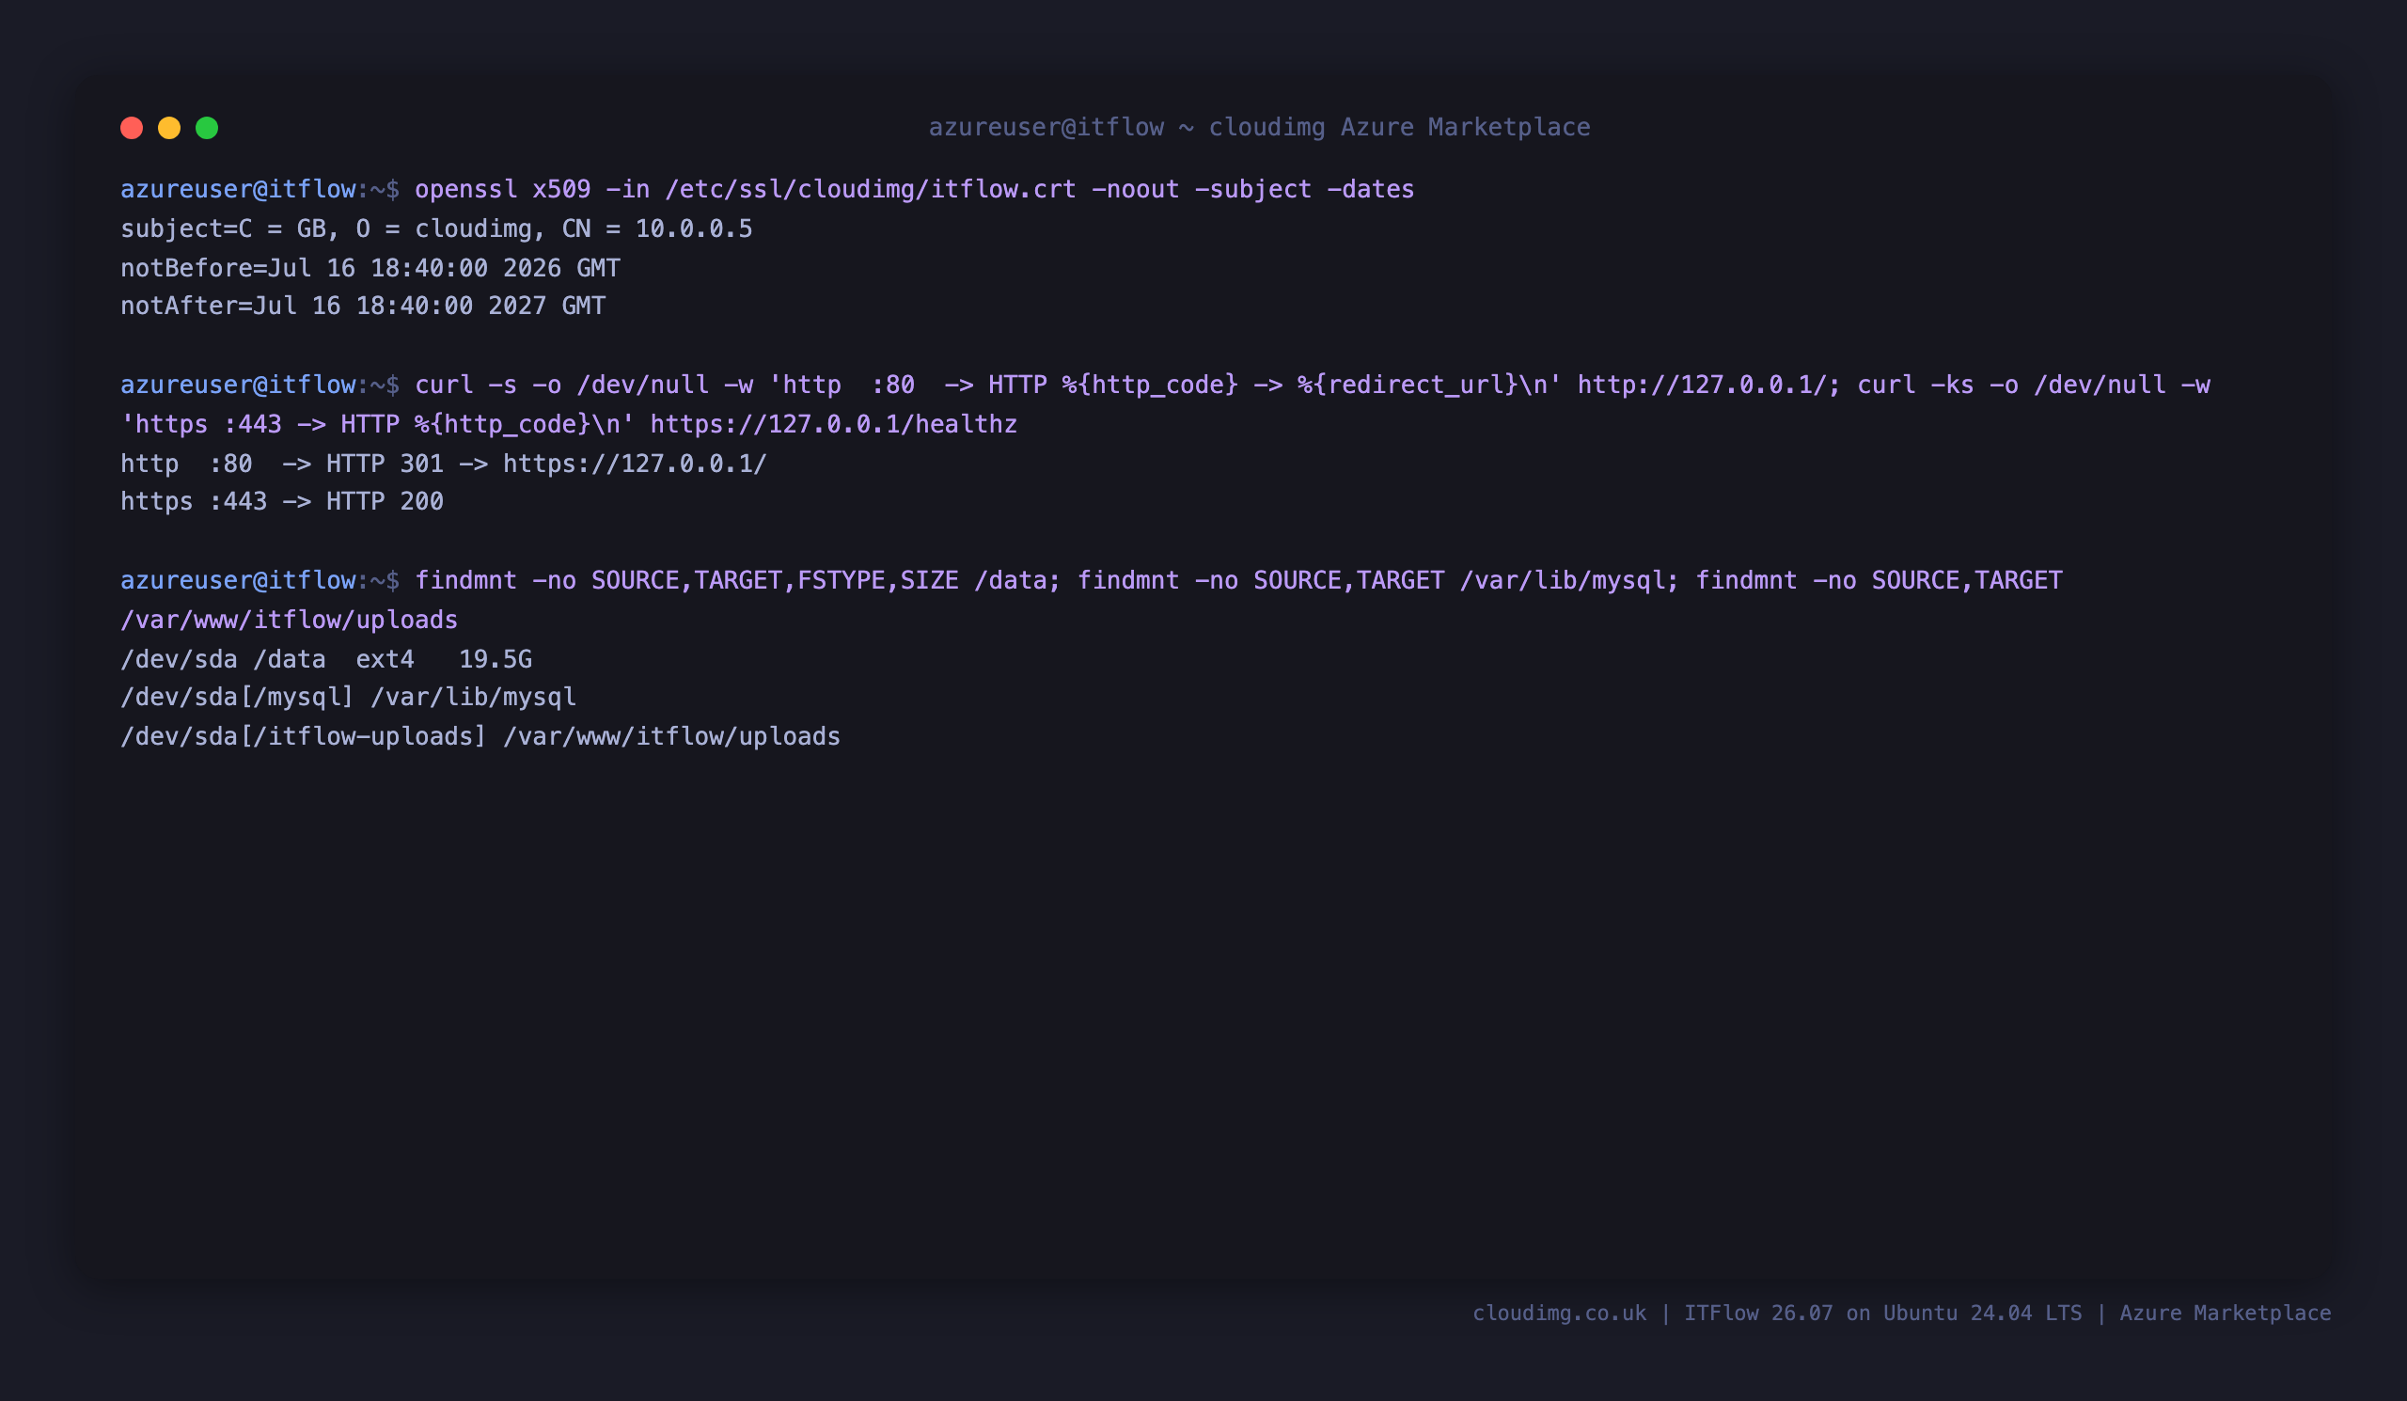
Task: Click the line 'notBefore=Jul 16 18:40:00 2026 GMT'
Action: pos(370,268)
